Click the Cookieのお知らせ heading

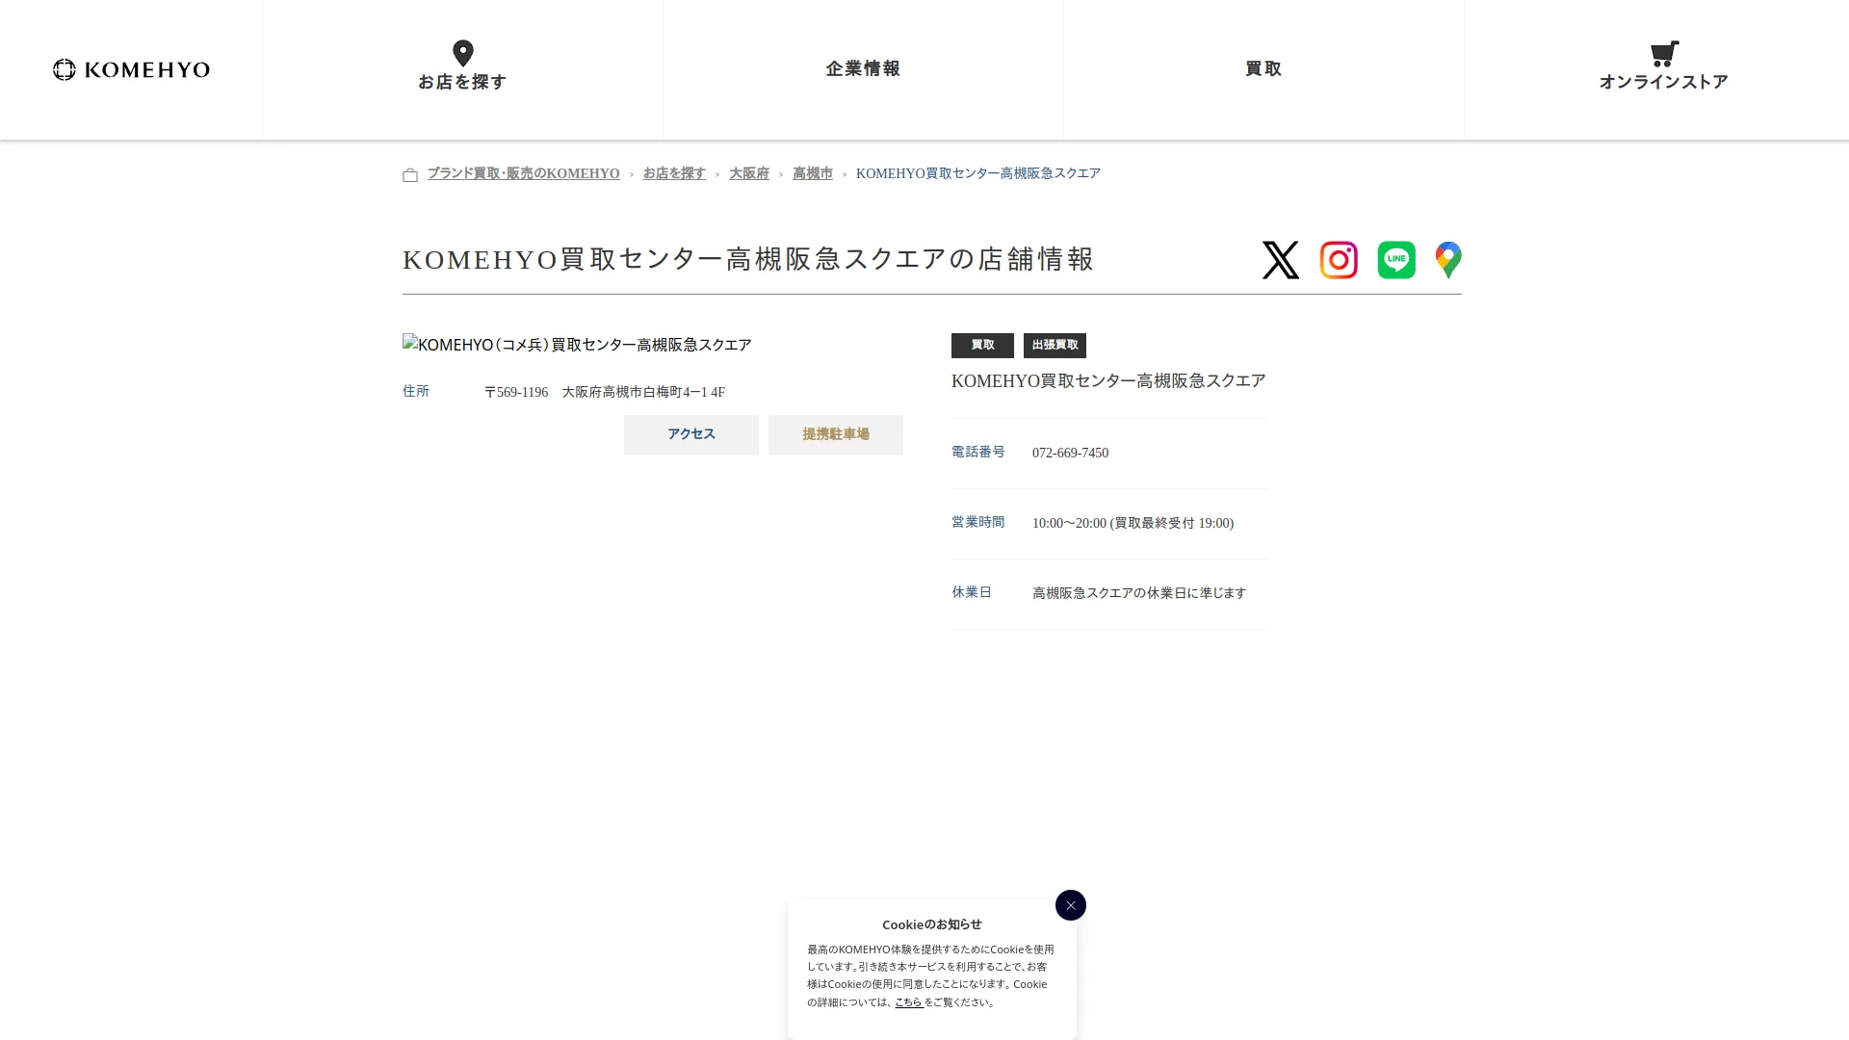[932, 924]
